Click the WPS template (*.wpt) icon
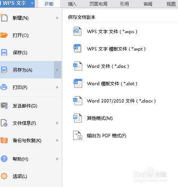 pyautogui.click(x=78, y=48)
